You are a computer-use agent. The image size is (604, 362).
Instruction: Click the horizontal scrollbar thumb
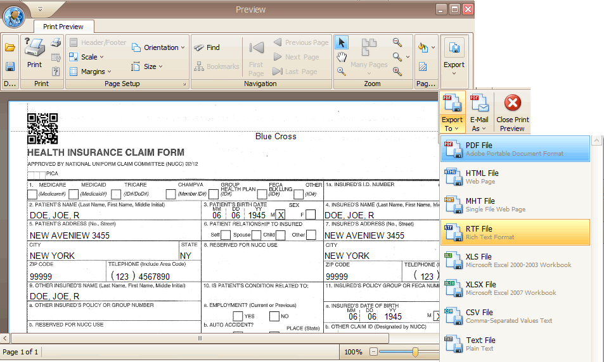(200, 339)
